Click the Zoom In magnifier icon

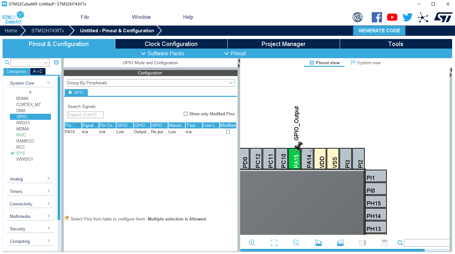click(252, 243)
